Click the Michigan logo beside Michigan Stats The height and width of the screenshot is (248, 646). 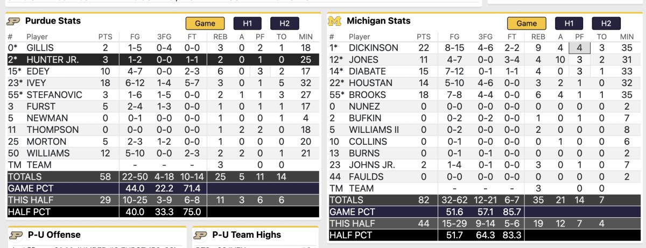[335, 22]
